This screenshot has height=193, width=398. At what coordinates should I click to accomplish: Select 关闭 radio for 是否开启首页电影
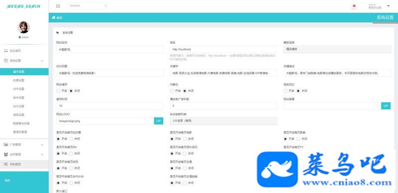(185, 139)
